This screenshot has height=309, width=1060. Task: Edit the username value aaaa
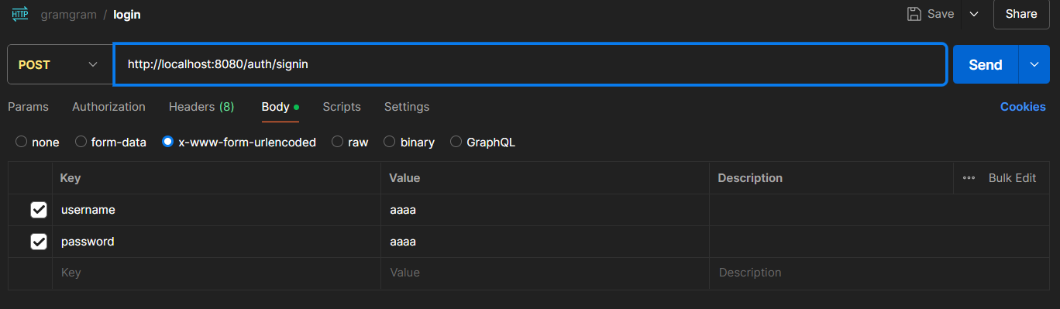coord(545,210)
